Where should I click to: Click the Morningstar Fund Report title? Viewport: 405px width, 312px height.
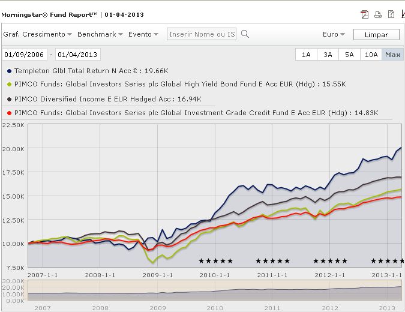[73, 15]
